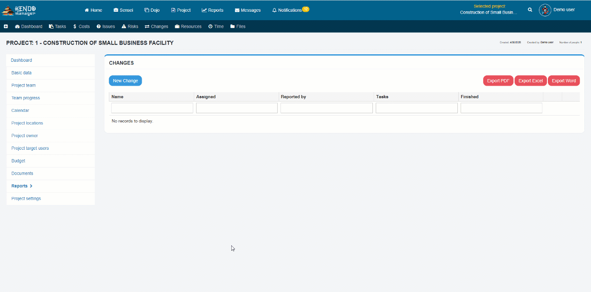The width and height of the screenshot is (591, 292).
Task: Open Time from the project toolbar
Action: tap(216, 27)
